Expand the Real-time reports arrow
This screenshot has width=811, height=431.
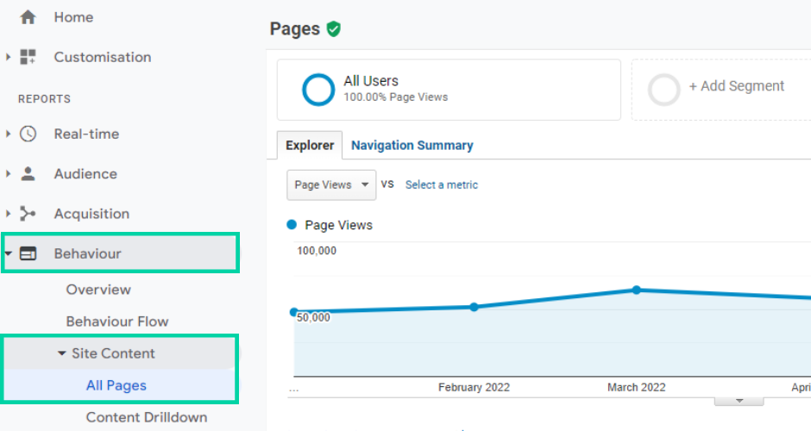click(x=8, y=134)
